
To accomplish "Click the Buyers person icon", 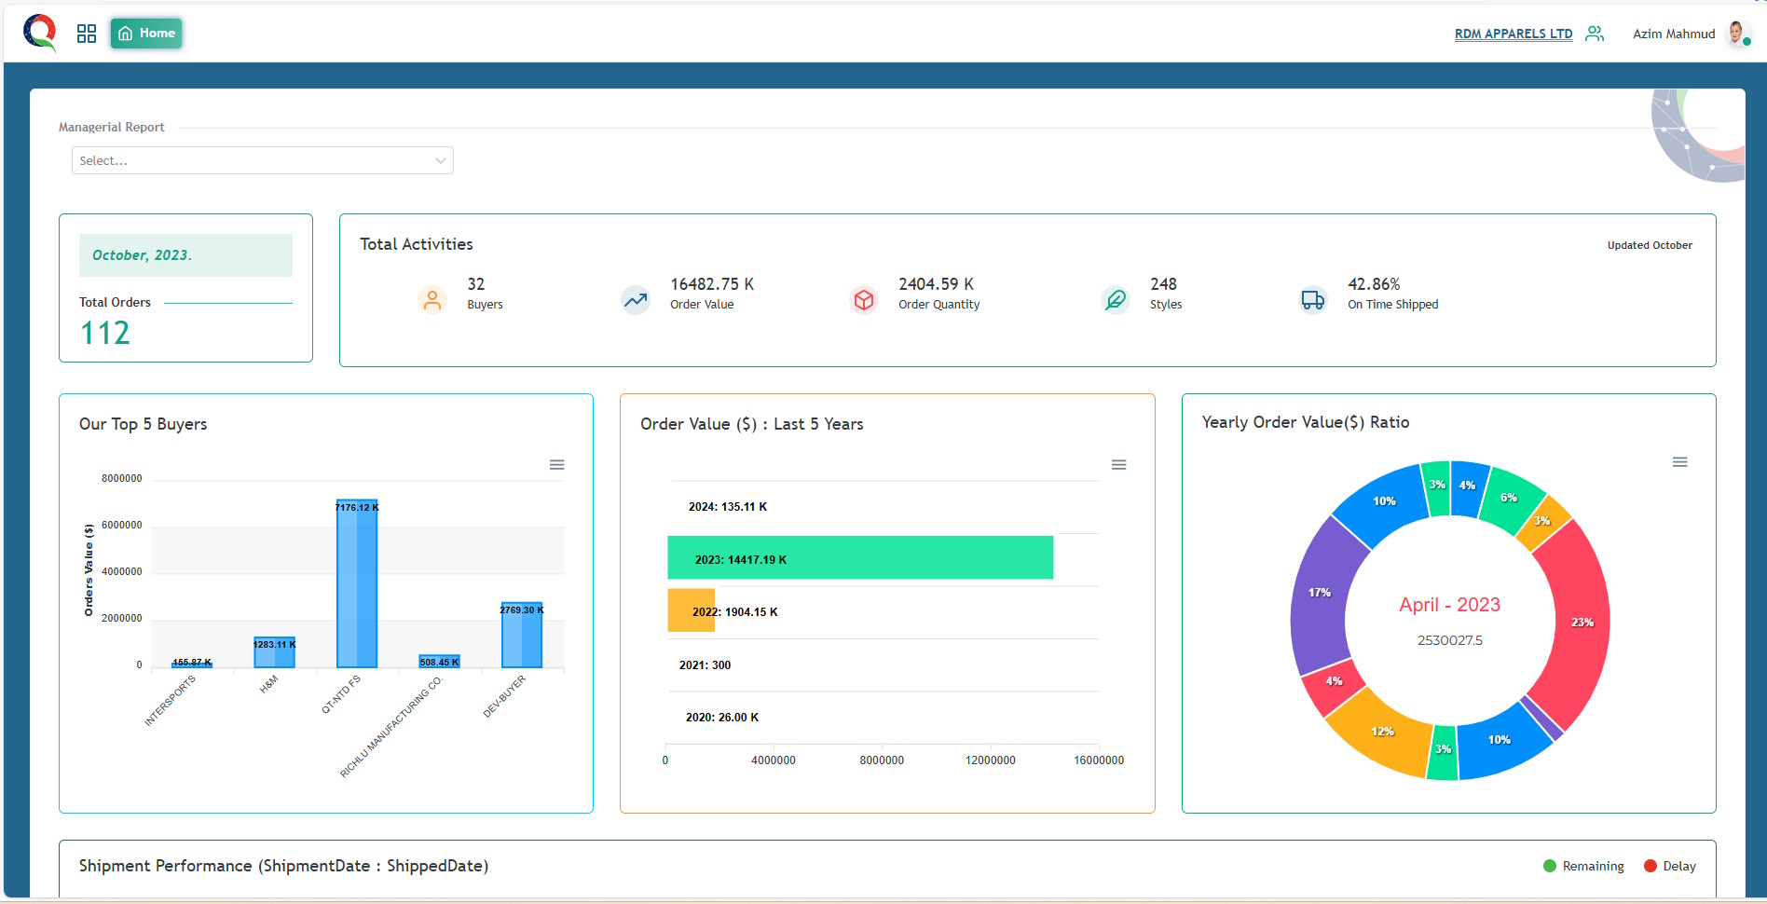I will pyautogui.click(x=431, y=300).
